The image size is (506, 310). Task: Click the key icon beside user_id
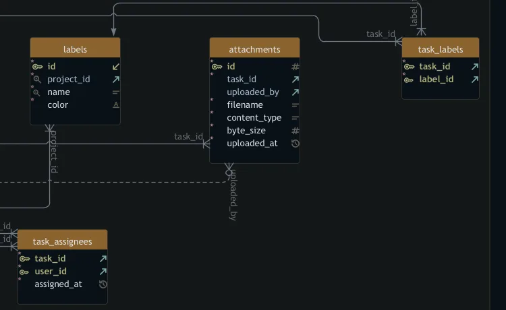tap(24, 272)
